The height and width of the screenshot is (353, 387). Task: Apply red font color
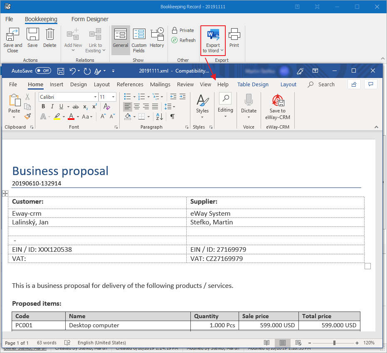pyautogui.click(x=71, y=116)
